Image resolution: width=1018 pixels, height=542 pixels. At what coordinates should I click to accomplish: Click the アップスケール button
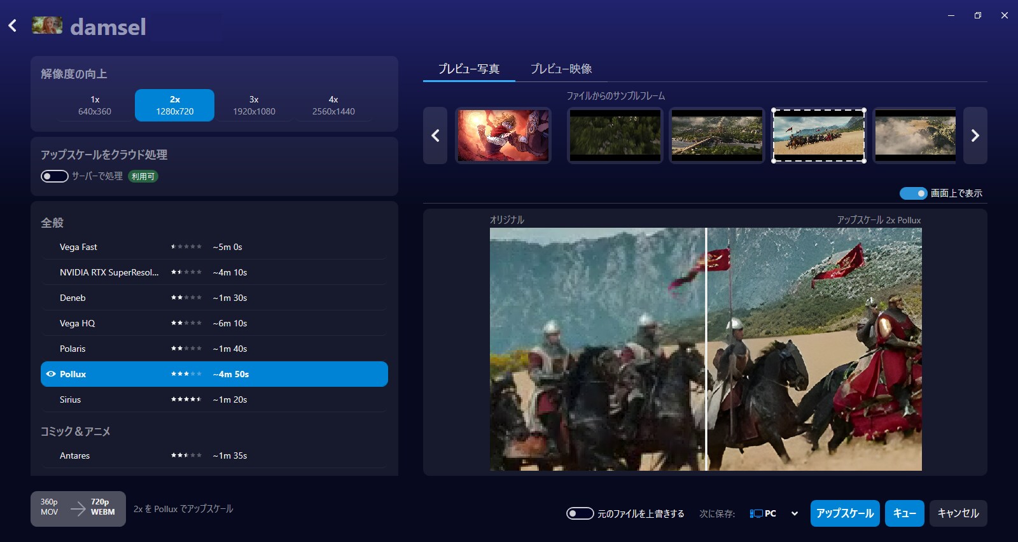[x=845, y=513]
